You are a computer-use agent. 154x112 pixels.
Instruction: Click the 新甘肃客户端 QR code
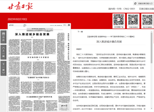(119, 20)
